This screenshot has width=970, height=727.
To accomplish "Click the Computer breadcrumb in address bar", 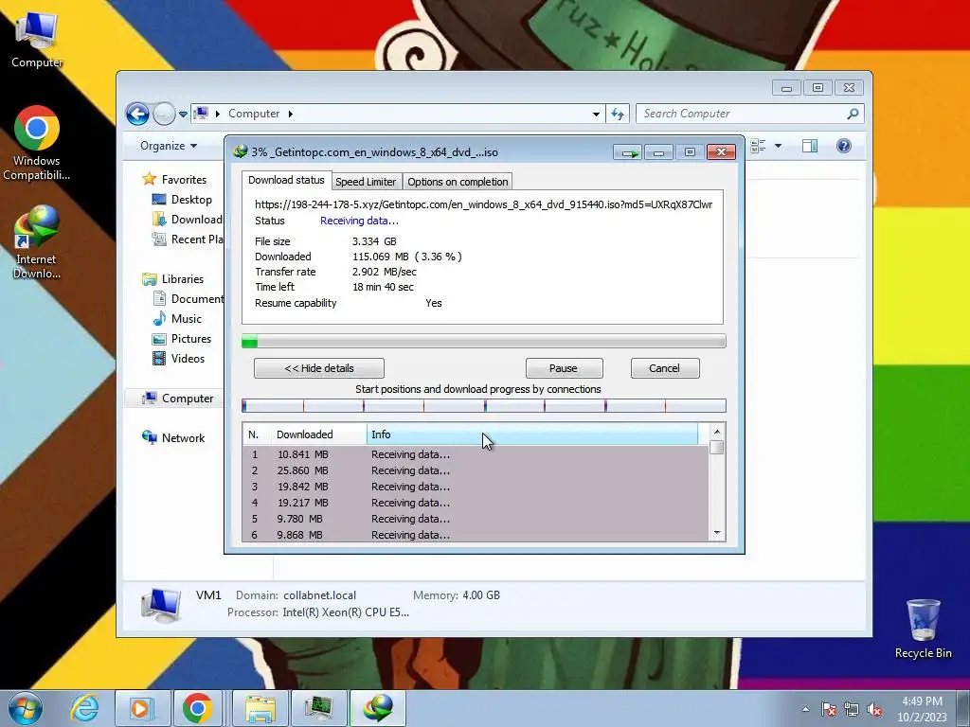I will [254, 114].
